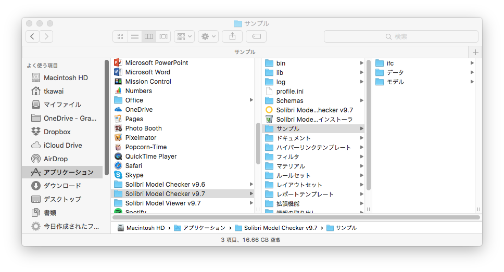Switch to icon view mode

pos(120,36)
